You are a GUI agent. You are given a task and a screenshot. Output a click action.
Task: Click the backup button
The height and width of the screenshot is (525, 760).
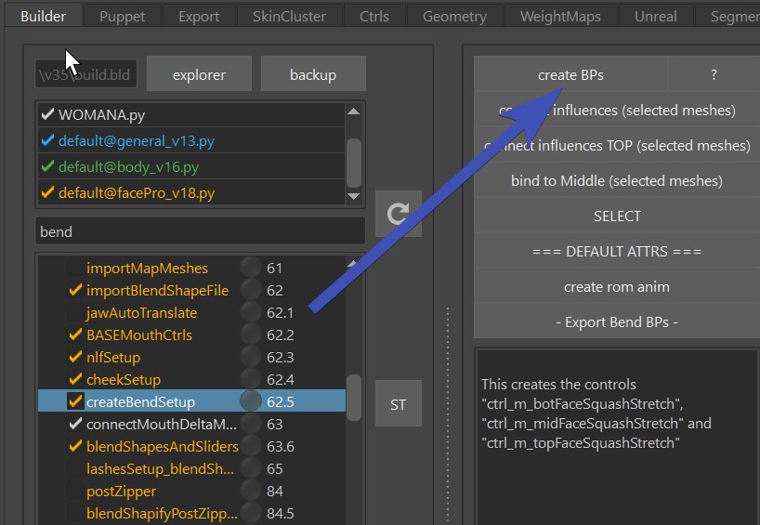pyautogui.click(x=313, y=74)
